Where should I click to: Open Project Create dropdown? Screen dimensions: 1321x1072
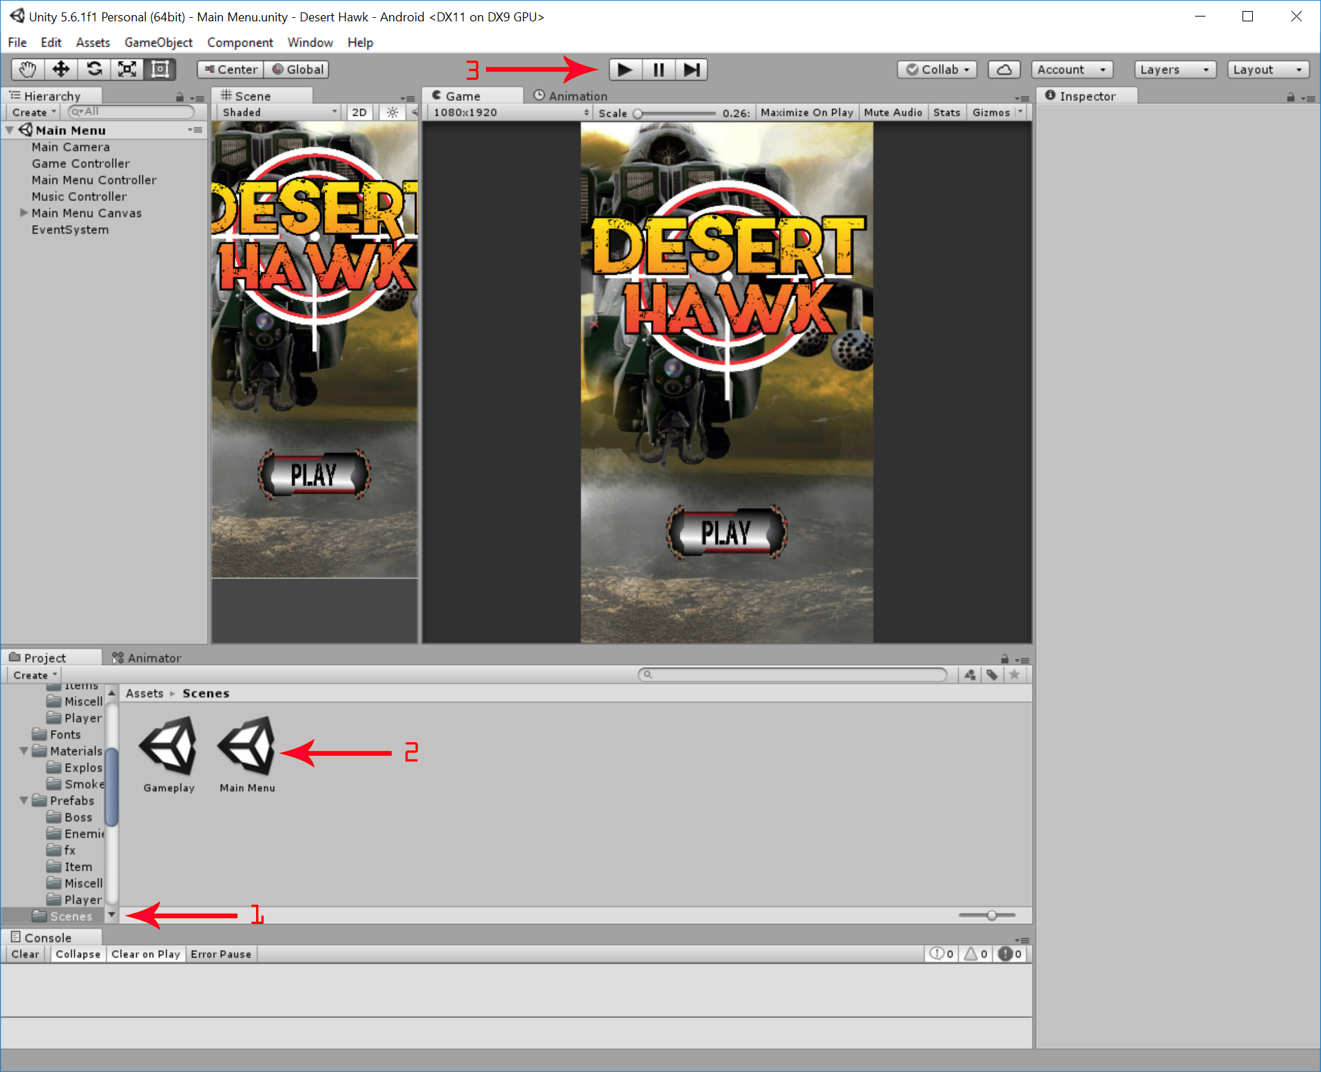click(x=35, y=675)
